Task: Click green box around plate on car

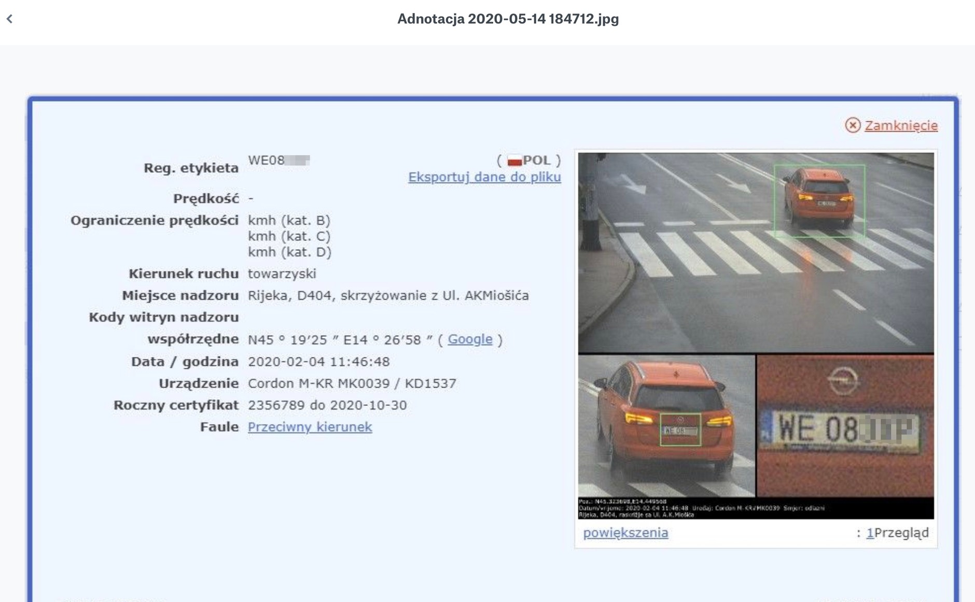Action: (x=680, y=429)
